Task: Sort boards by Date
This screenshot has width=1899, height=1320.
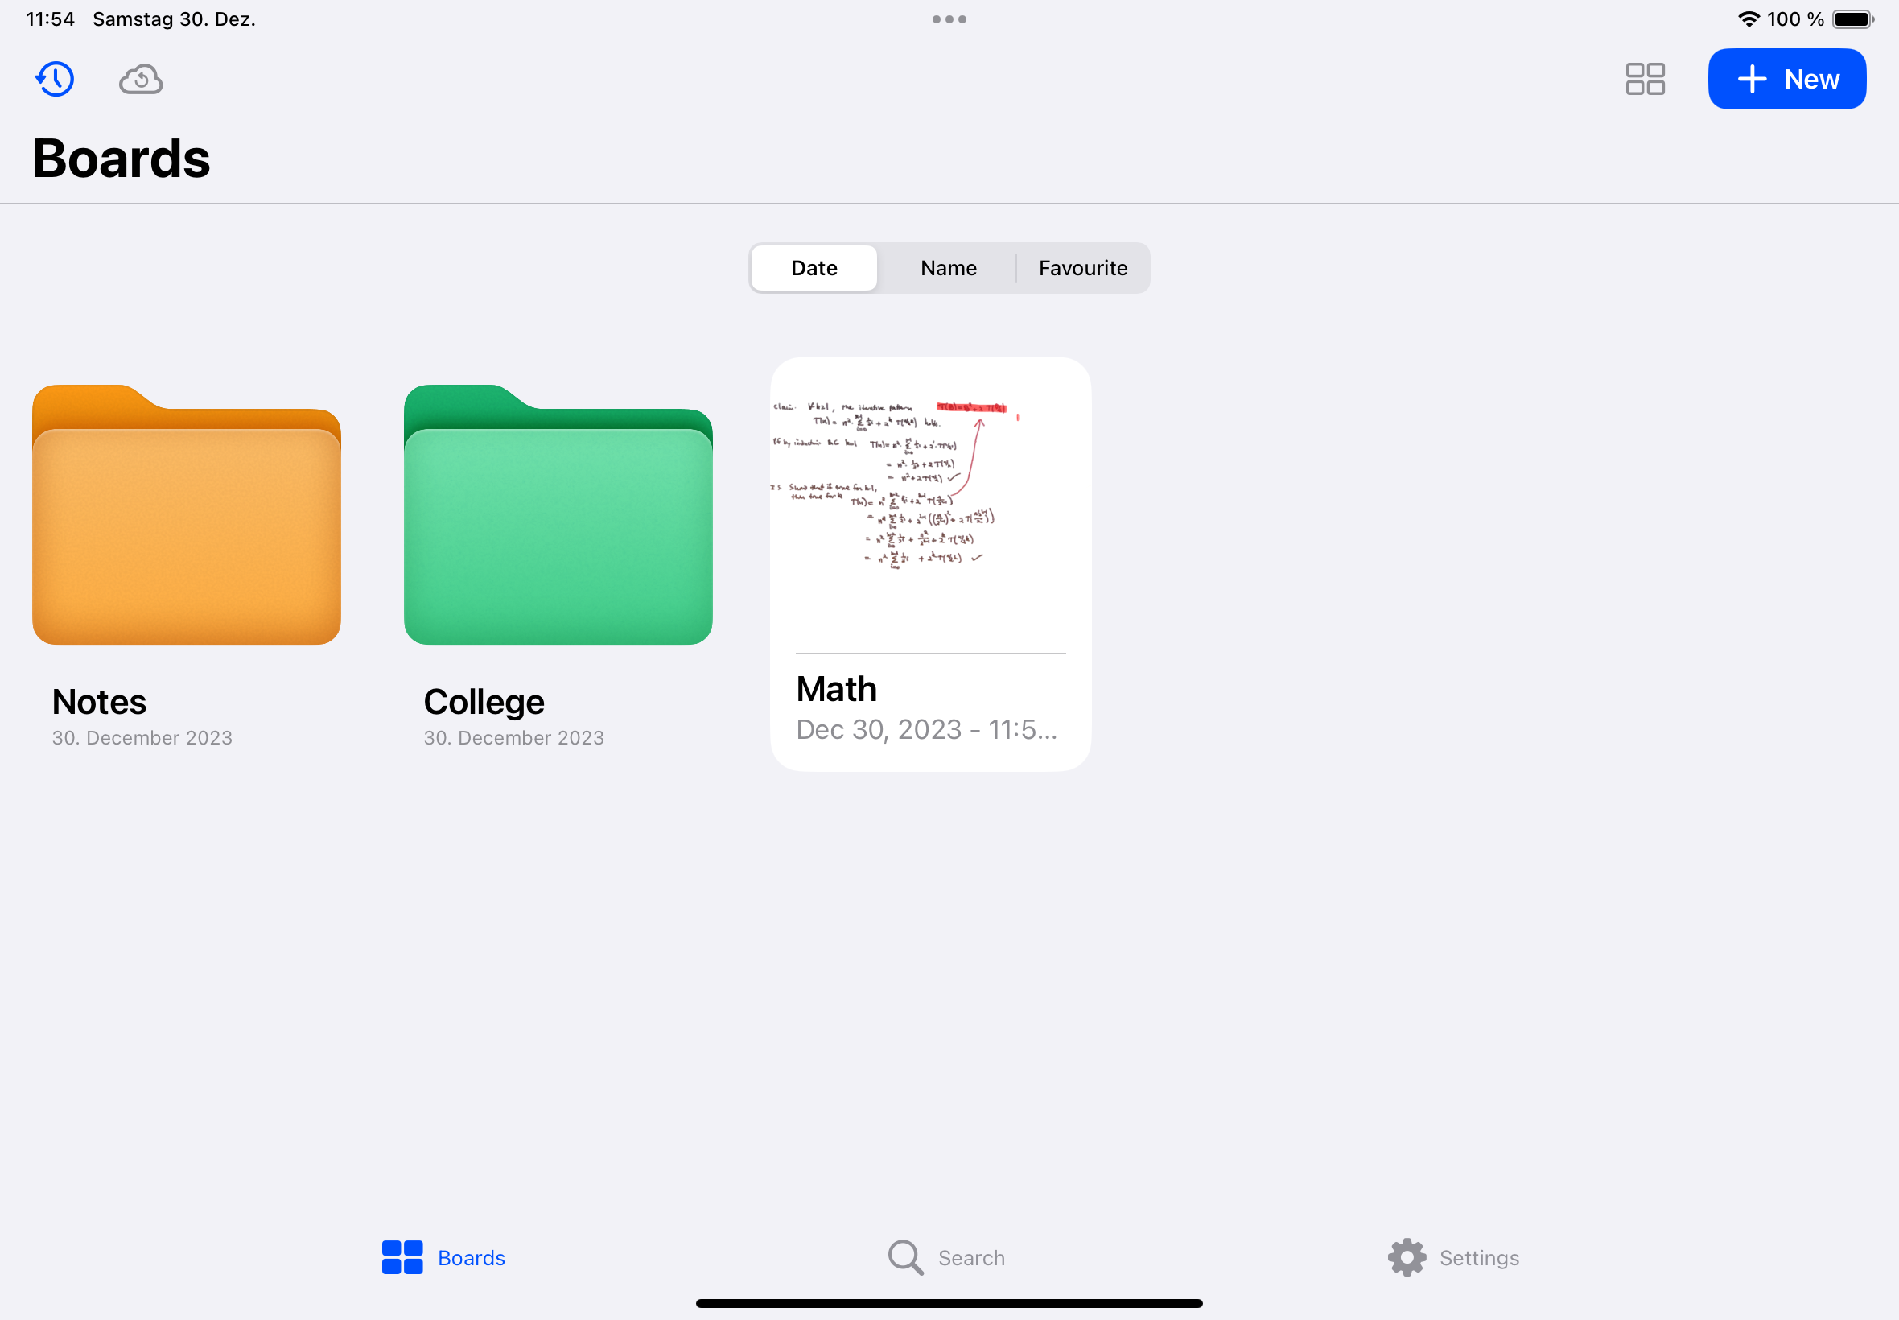Action: [814, 268]
